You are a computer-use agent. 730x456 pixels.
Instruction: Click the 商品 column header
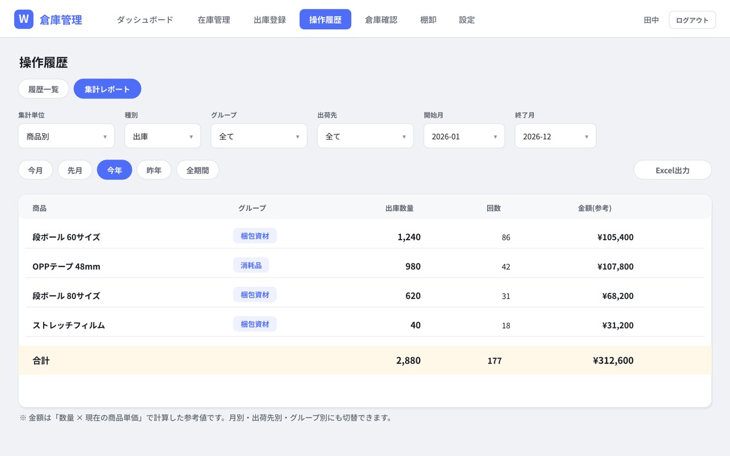(x=39, y=208)
